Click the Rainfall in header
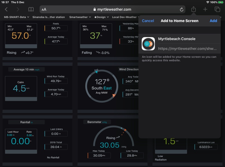The image size is (225, 167). (26, 122)
